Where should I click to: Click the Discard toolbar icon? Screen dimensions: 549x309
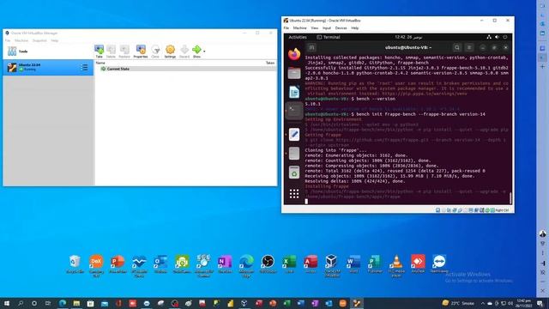pyautogui.click(x=184, y=51)
